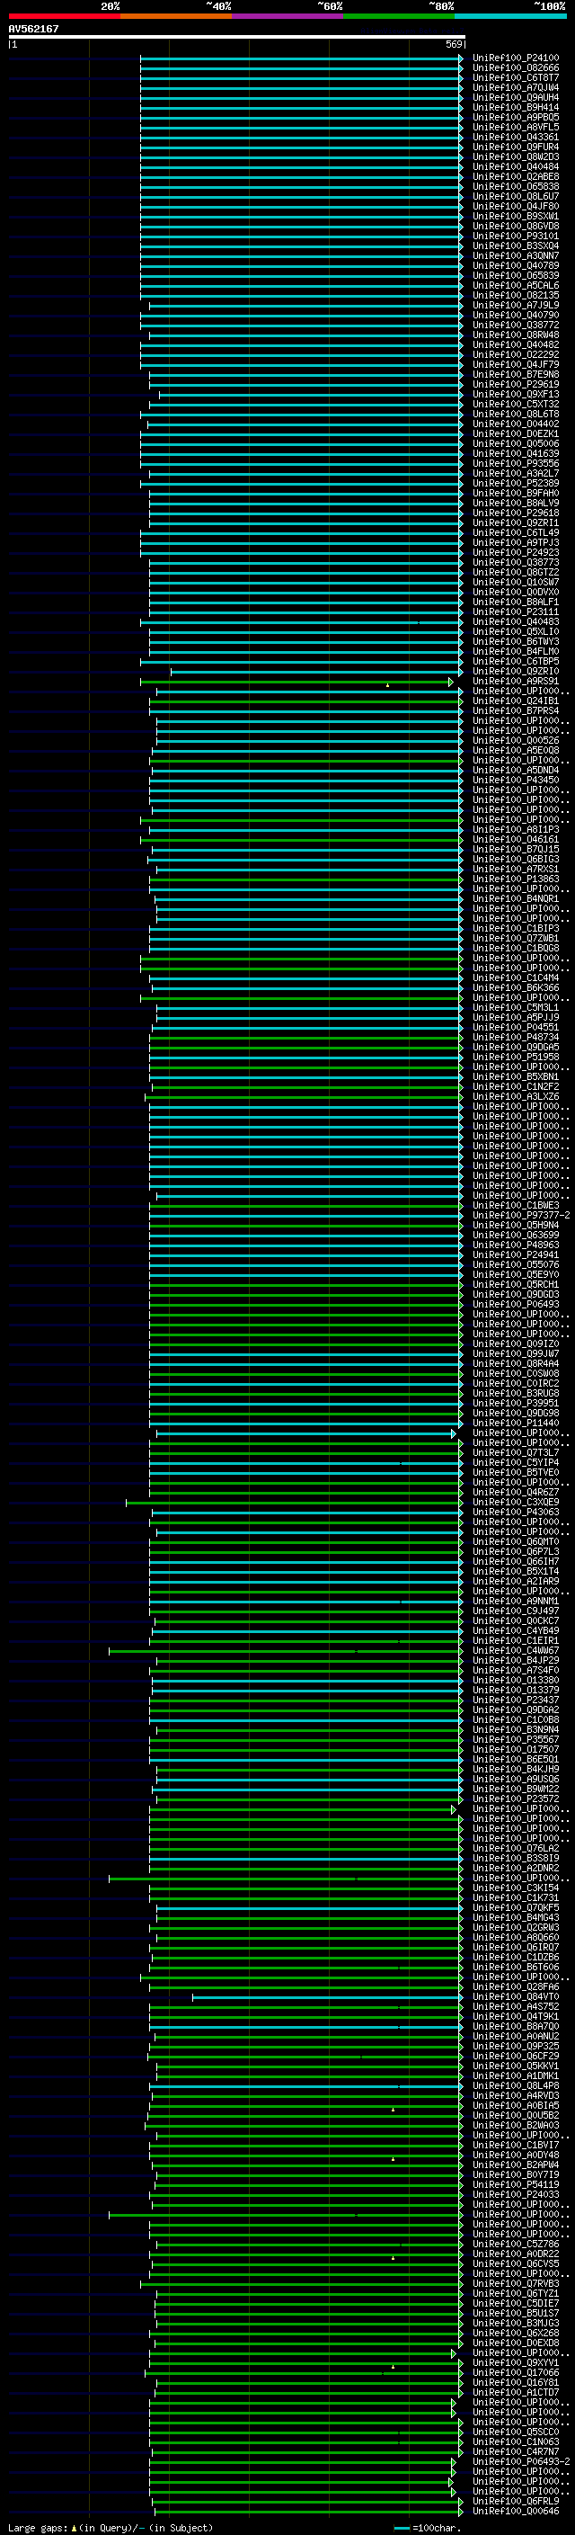Click the green ~80% identity legend segment
This screenshot has height=2535, width=575.
399,16
